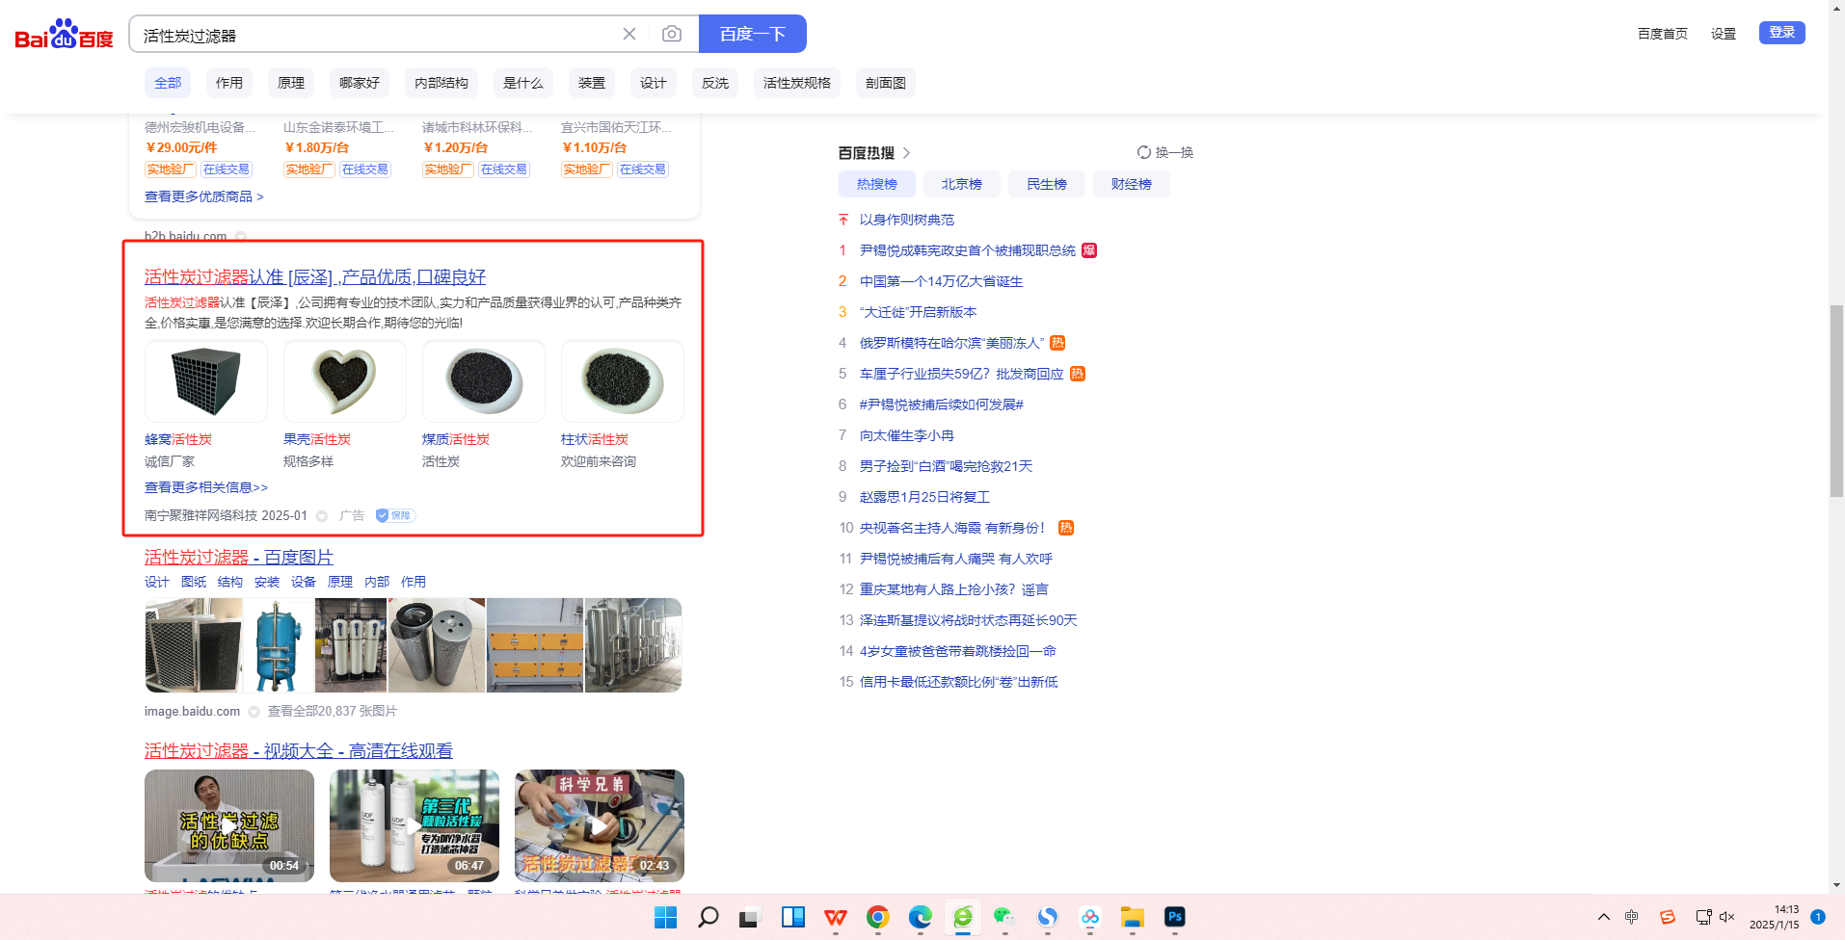
Task: Expand 查看更多优质商品 link
Action: tap(203, 196)
